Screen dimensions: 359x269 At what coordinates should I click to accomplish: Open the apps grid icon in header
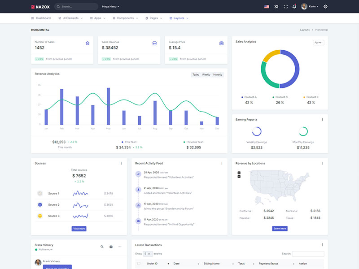click(x=276, y=7)
